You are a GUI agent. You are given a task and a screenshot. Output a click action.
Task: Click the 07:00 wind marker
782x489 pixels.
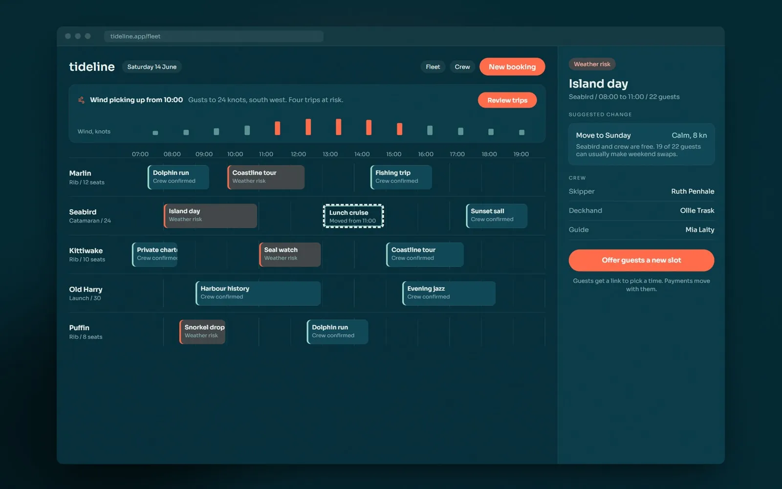(155, 133)
